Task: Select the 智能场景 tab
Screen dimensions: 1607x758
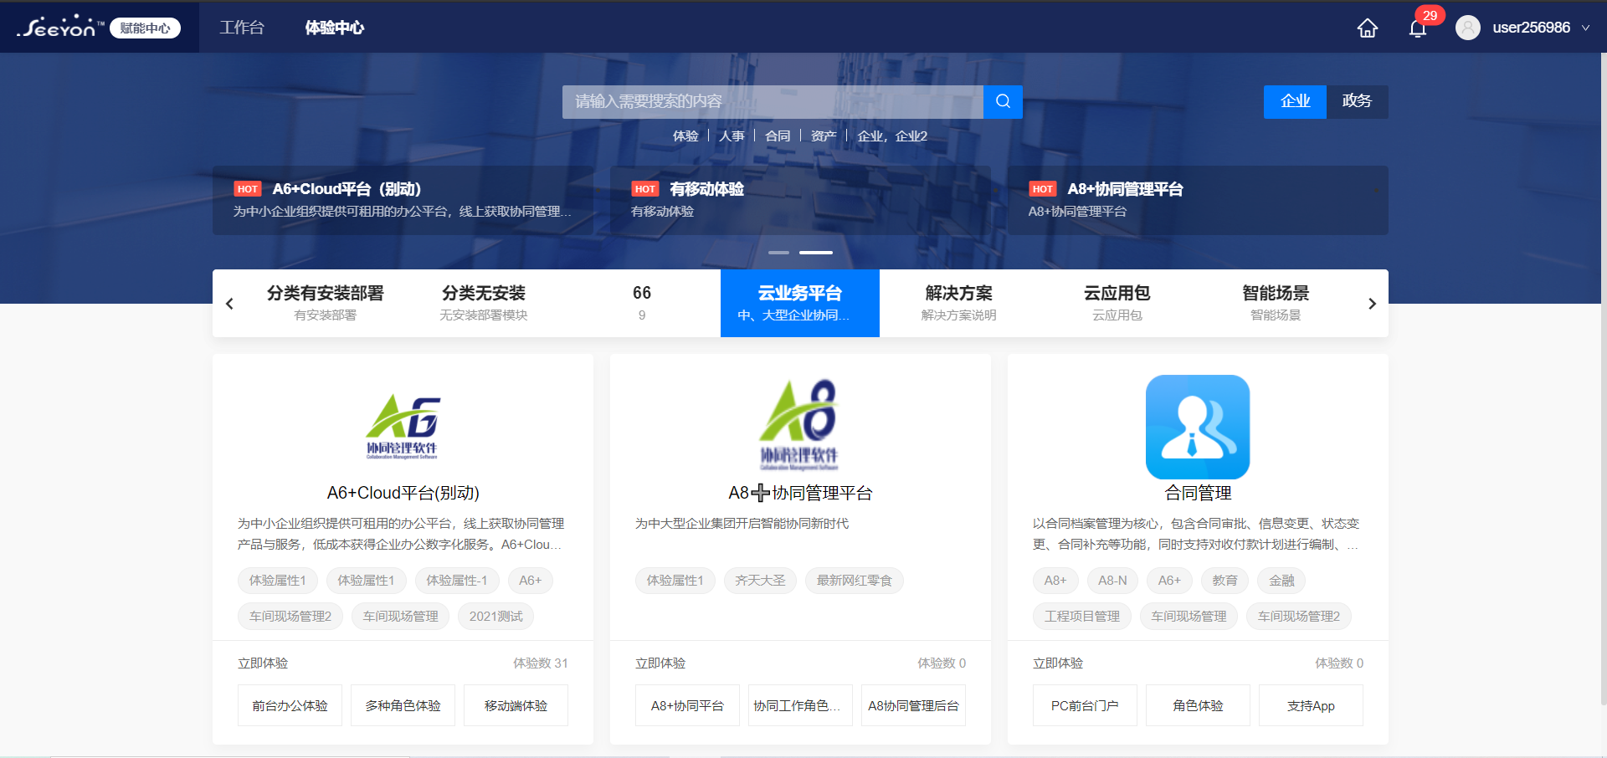Action: coord(1276,303)
